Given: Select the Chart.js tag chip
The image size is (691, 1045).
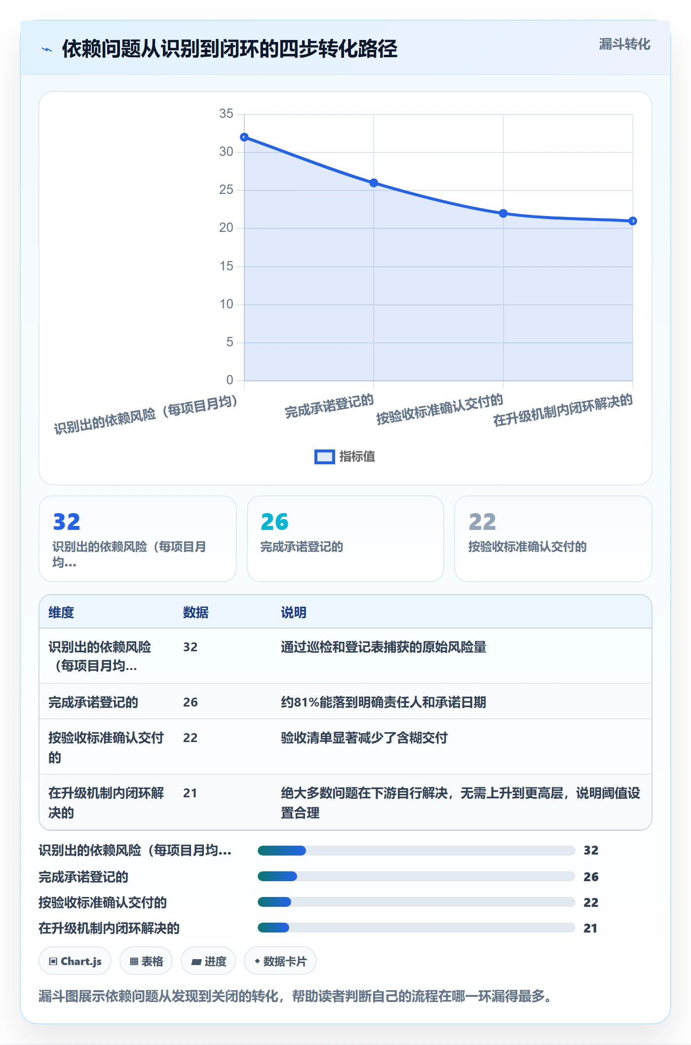Looking at the screenshot, I should [x=75, y=961].
